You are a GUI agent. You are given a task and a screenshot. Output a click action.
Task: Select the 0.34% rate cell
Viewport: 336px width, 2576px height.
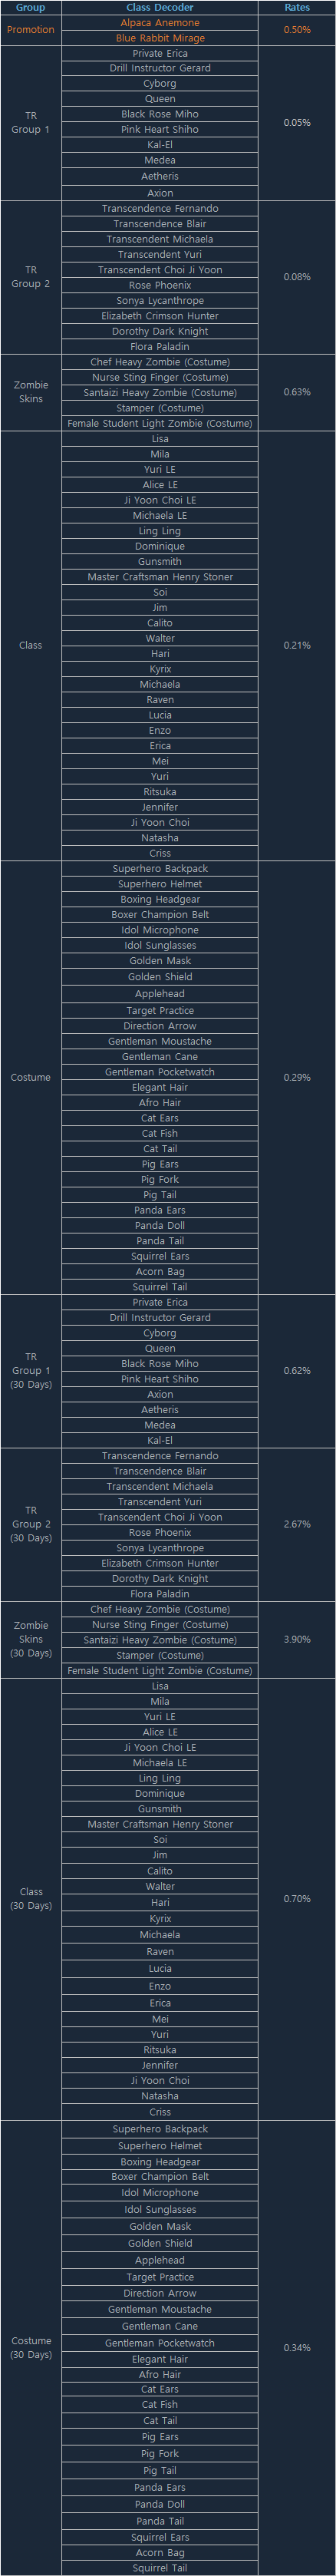point(297,2347)
